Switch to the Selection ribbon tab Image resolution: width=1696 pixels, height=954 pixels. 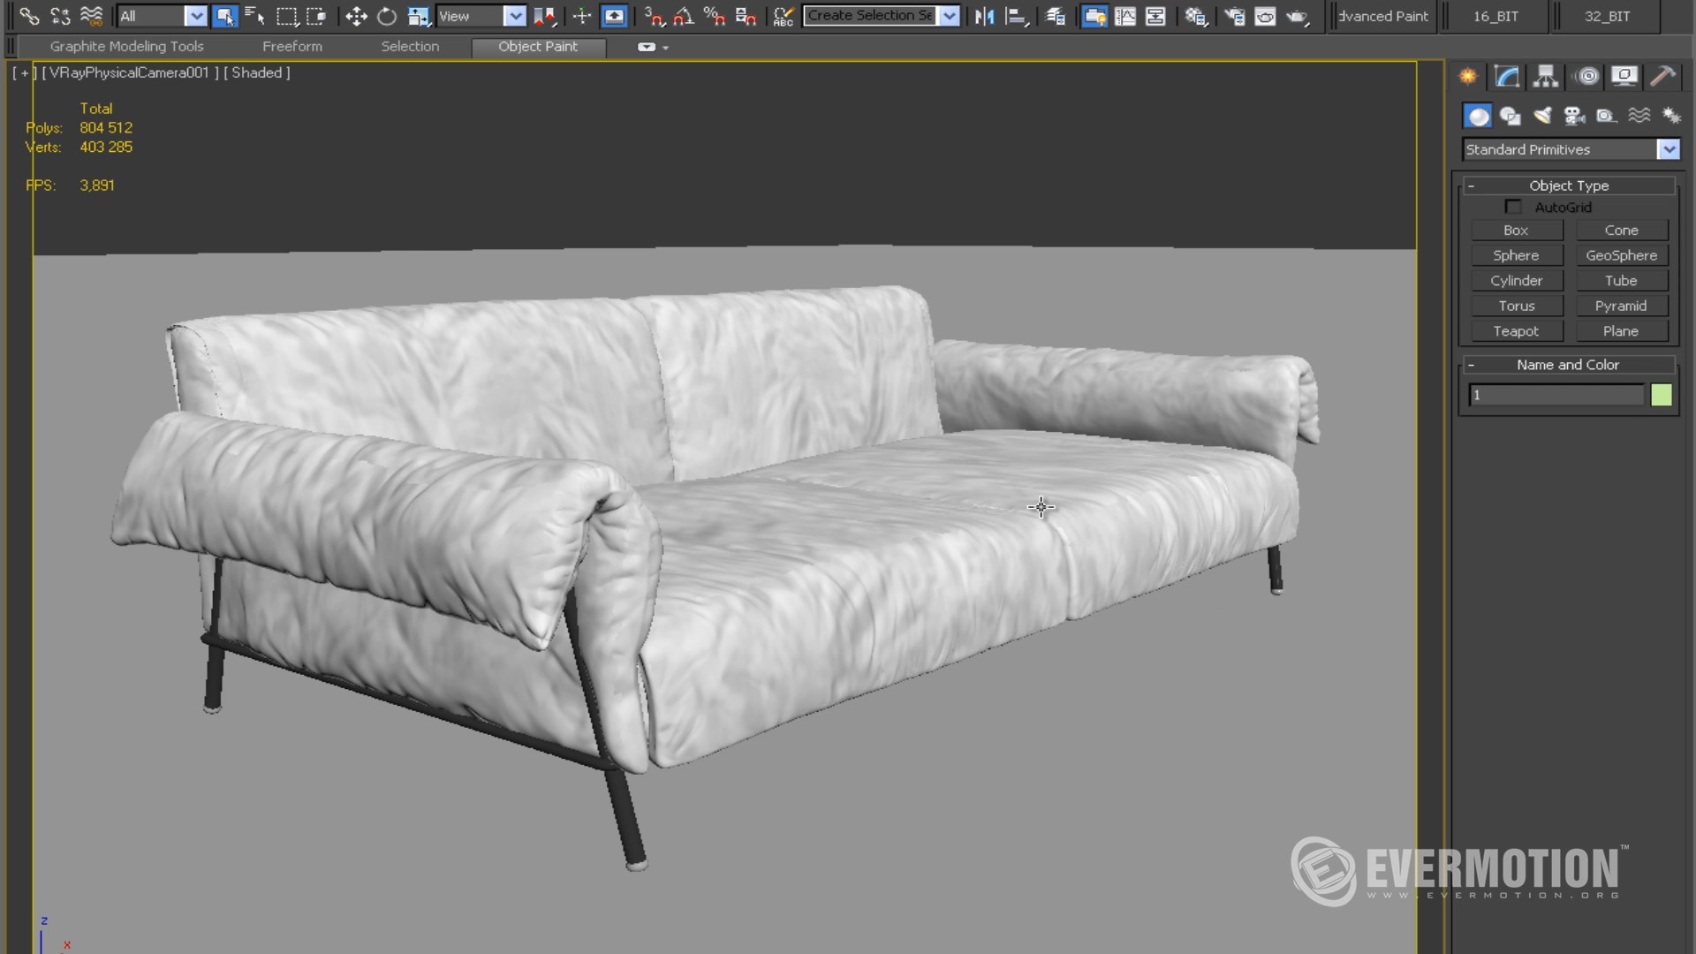point(410,46)
